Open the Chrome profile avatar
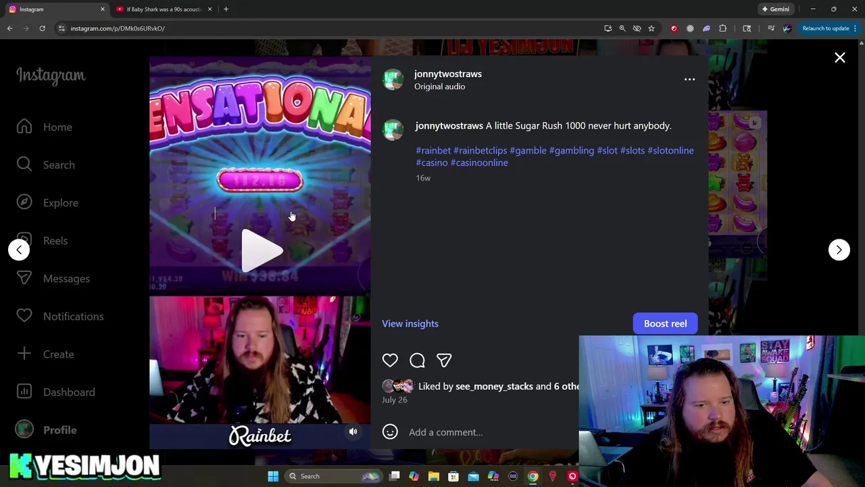This screenshot has width=865, height=487. [x=787, y=28]
